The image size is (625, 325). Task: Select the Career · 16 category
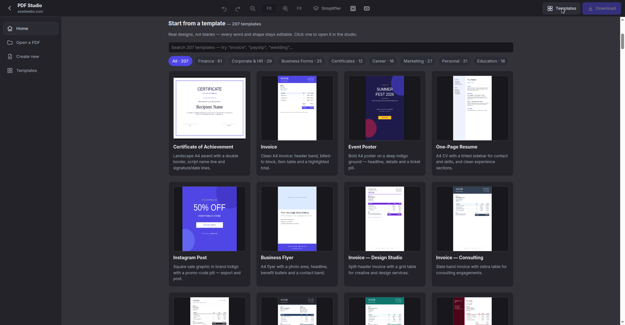pyautogui.click(x=383, y=61)
